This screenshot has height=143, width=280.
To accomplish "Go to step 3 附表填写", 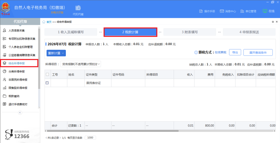I will click(x=190, y=32).
